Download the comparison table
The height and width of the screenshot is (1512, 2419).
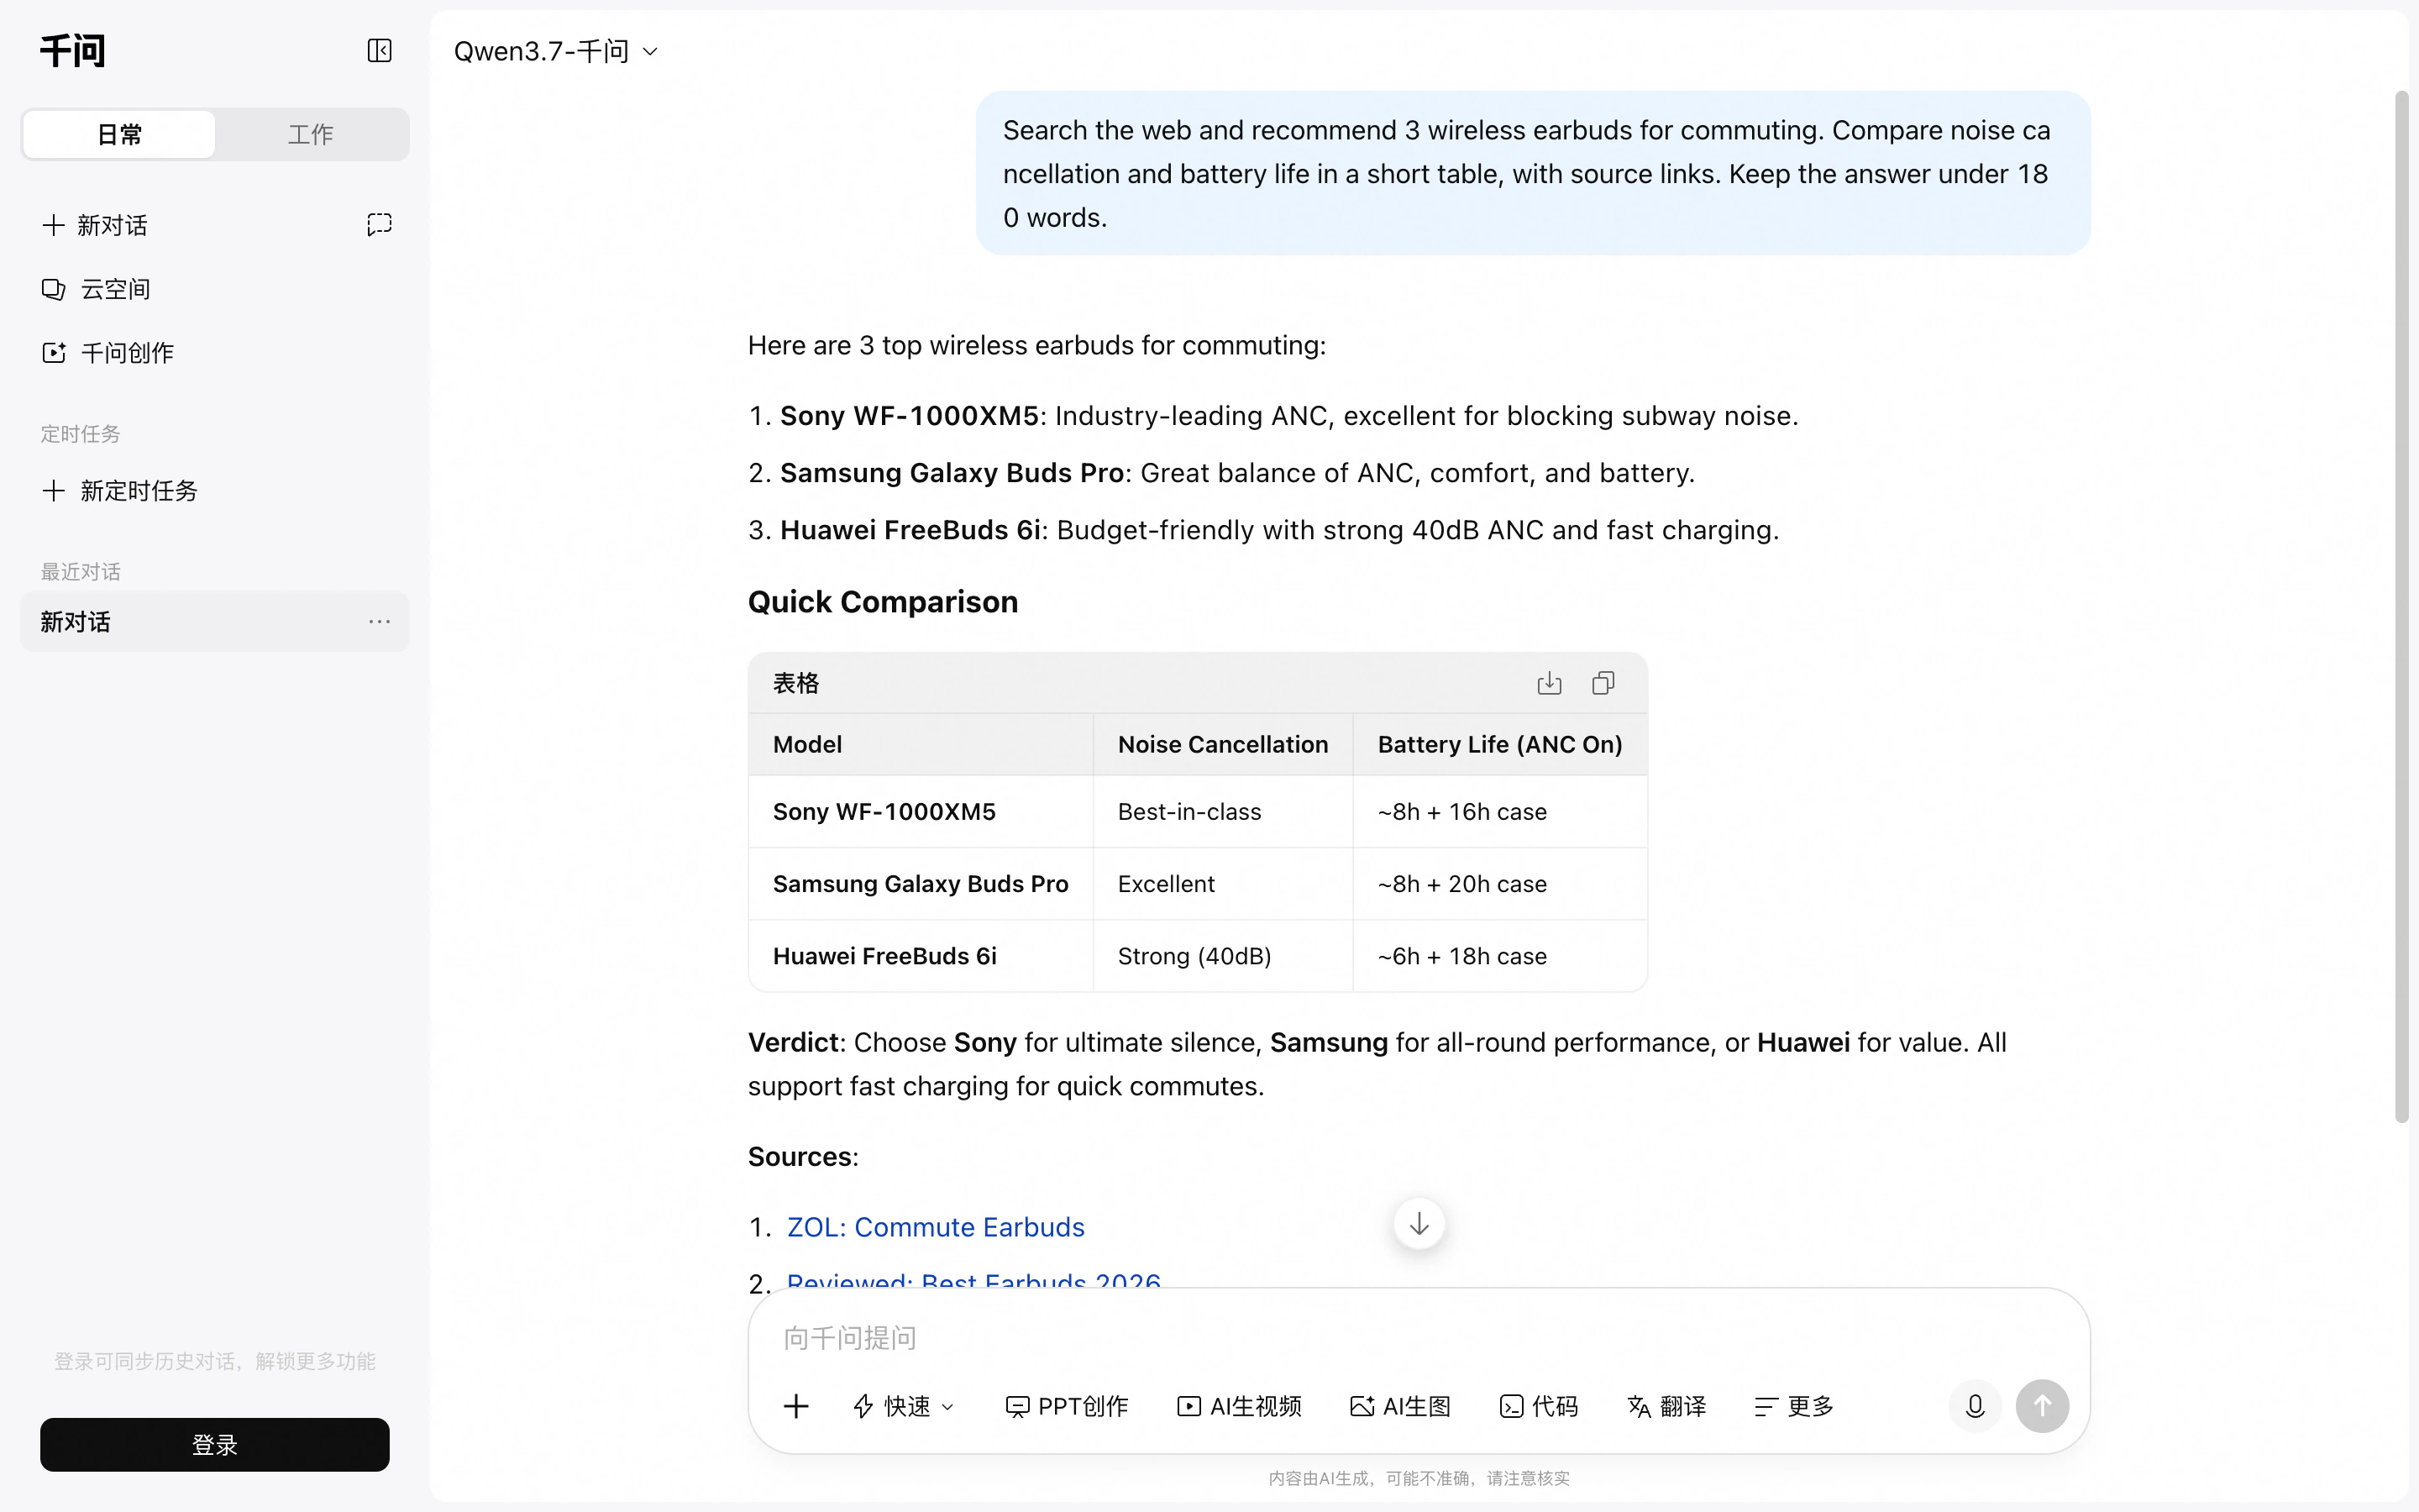pyautogui.click(x=1548, y=683)
